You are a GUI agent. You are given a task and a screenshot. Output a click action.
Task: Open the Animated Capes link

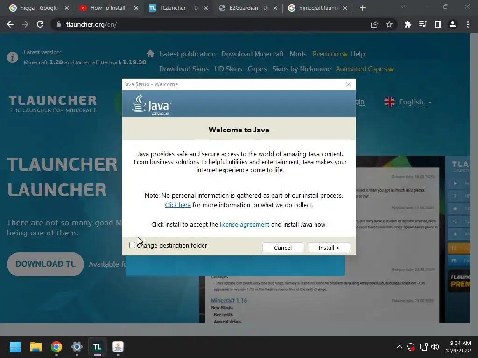tap(364, 69)
